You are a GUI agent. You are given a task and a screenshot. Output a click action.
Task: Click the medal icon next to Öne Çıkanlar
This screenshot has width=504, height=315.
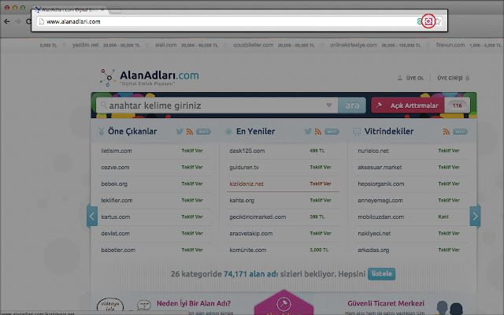click(102, 132)
